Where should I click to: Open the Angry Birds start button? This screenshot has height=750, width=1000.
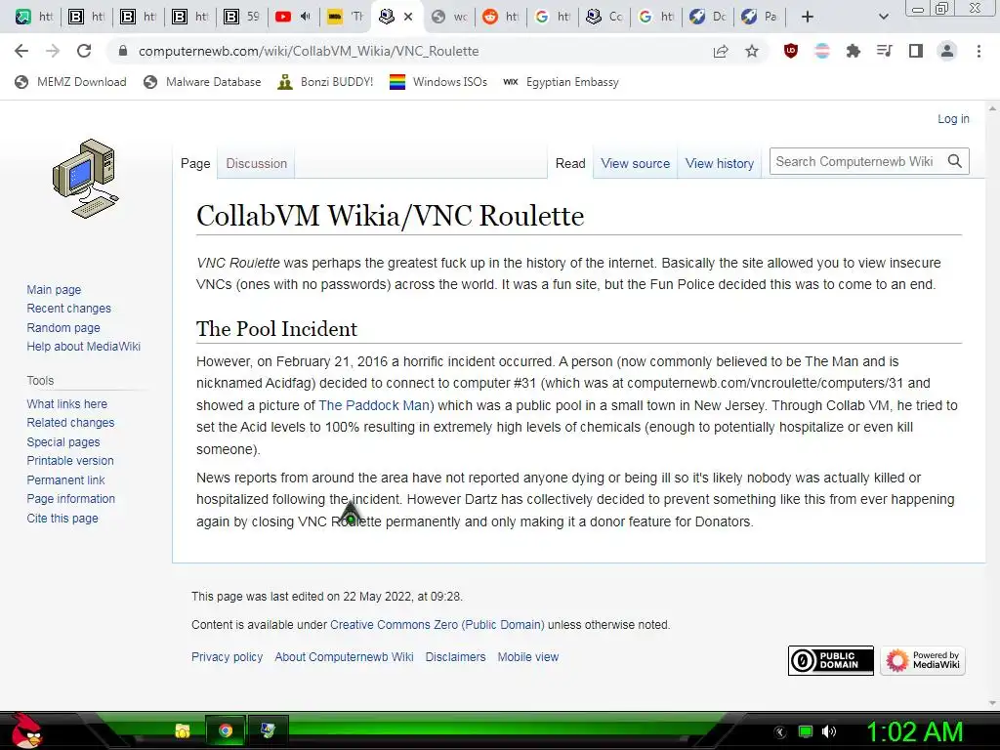tap(26, 730)
